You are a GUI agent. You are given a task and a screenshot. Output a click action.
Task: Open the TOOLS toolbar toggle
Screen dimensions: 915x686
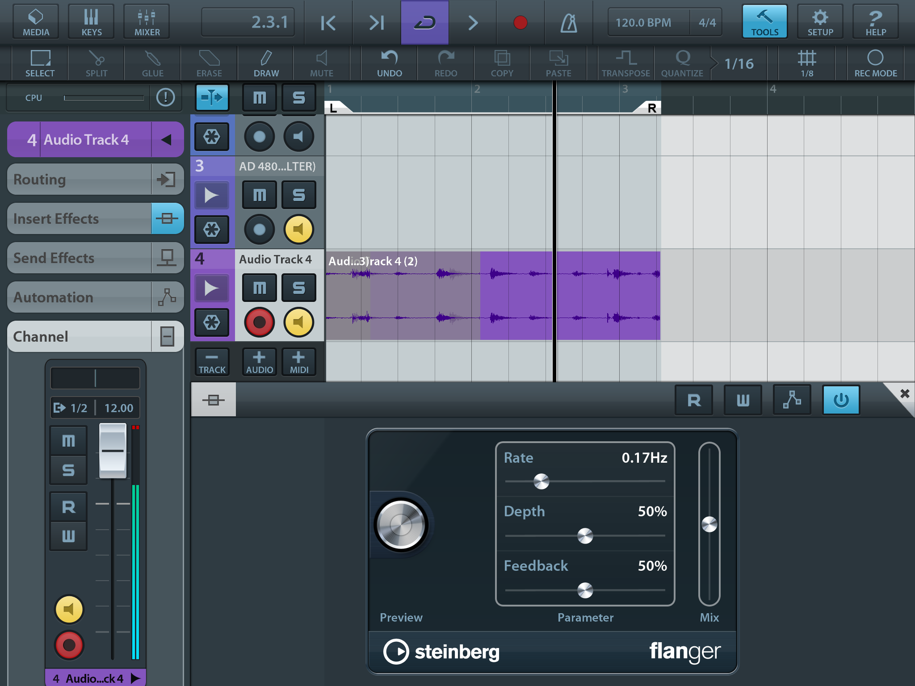[764, 21]
